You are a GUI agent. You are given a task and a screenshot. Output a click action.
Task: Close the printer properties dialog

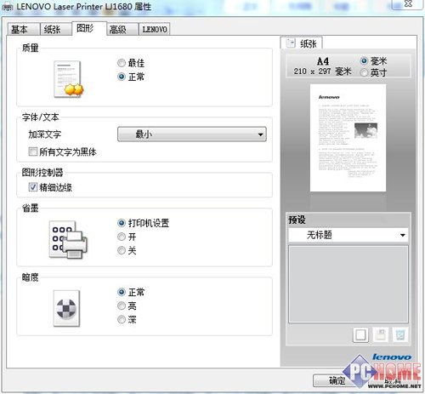[x=408, y=4]
